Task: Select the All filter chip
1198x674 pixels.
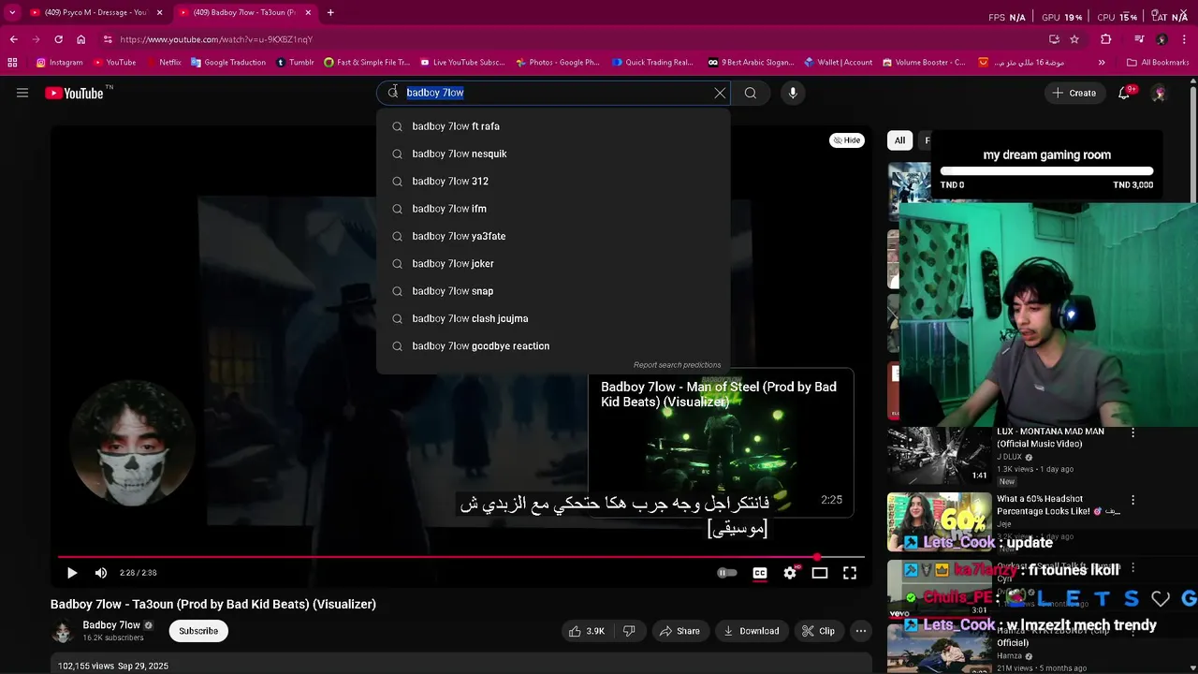Action: coord(899,140)
